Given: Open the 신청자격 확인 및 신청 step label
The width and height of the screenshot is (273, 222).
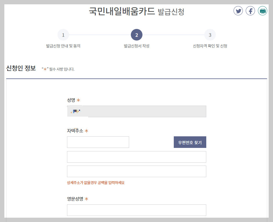Looking at the screenshot, I should click(210, 45).
